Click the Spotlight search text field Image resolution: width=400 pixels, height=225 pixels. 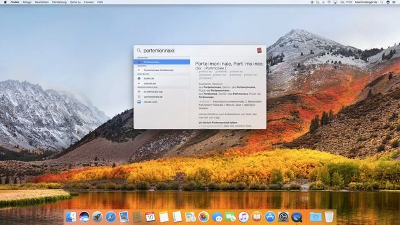(x=199, y=51)
